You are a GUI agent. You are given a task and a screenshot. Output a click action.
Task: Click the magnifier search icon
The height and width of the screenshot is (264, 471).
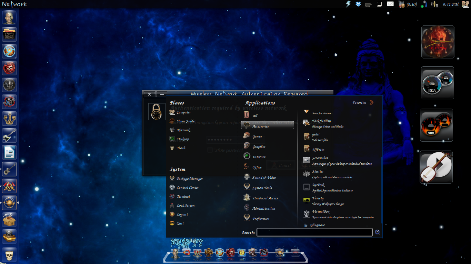coord(378,232)
